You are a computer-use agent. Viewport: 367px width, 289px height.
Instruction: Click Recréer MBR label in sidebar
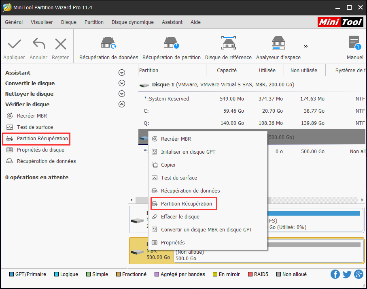[32, 116]
